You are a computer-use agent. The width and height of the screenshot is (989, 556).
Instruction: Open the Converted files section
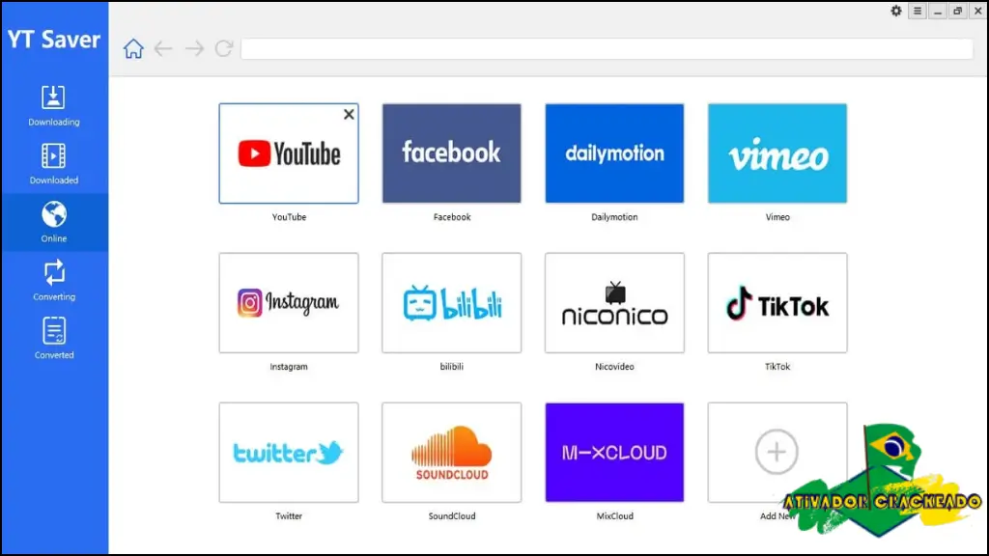click(x=54, y=339)
